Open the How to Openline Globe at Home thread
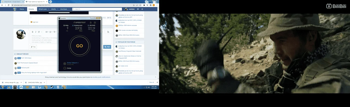 tap(130, 57)
